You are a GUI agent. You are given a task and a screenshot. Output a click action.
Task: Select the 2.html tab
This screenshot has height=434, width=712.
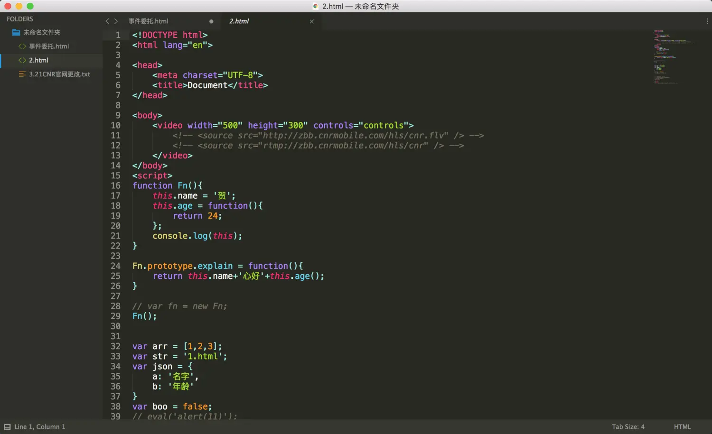point(239,21)
